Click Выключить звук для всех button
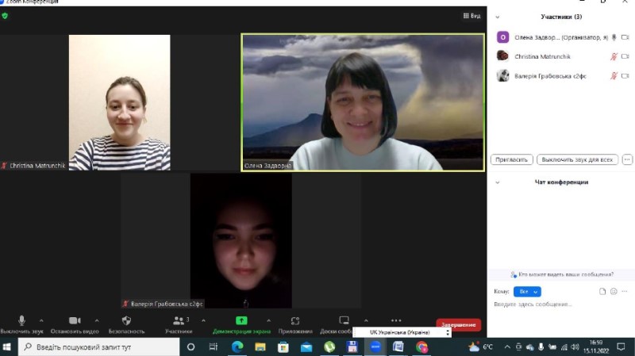 coord(577,159)
